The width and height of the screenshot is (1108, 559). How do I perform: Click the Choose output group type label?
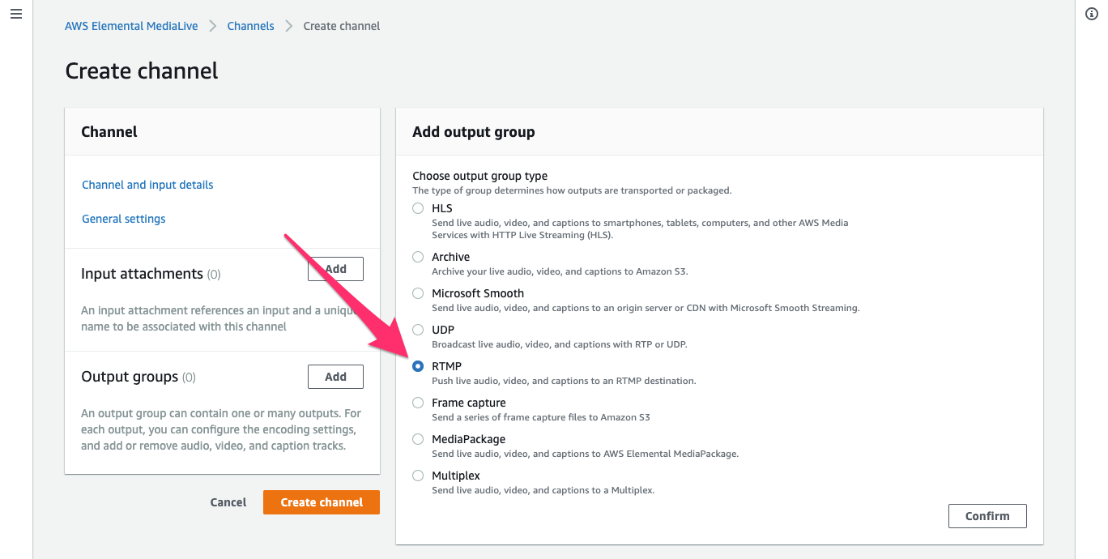click(480, 176)
